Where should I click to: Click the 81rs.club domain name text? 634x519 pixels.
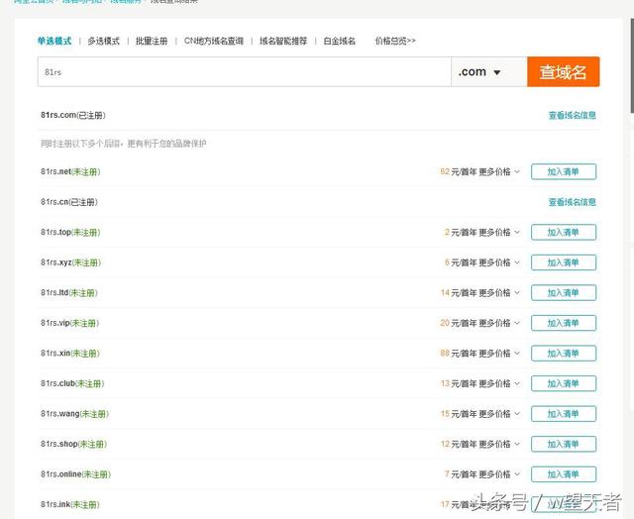58,383
